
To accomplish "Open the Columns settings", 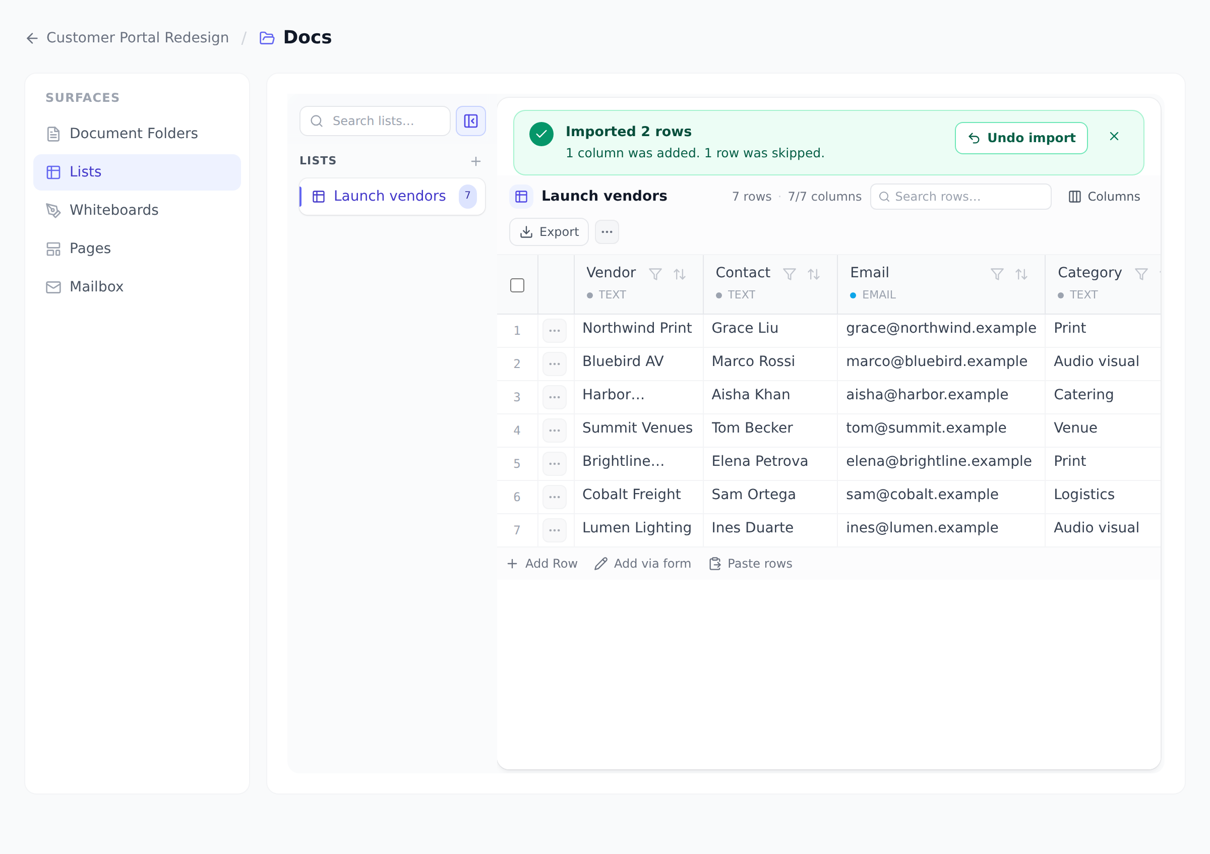I will [x=1104, y=197].
